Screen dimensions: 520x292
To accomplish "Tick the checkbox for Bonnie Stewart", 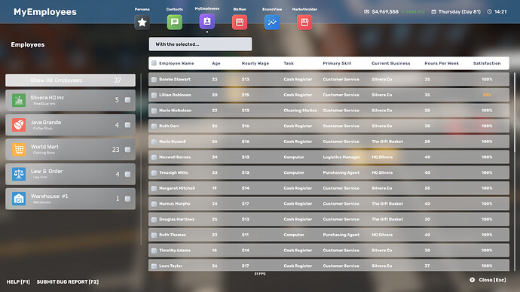I will tap(154, 80).
